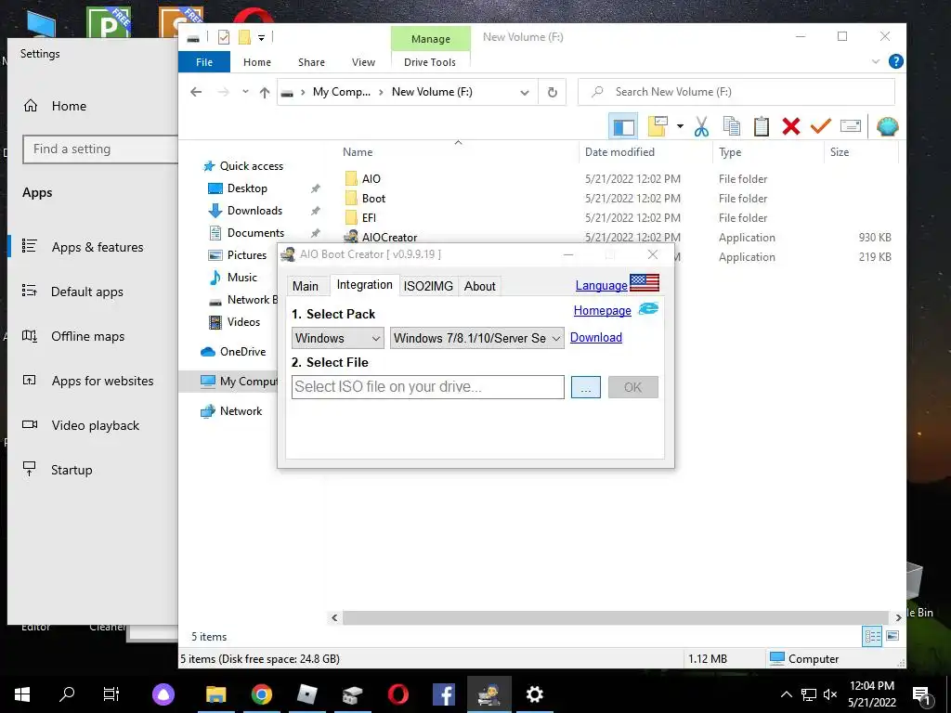951x713 pixels.
Task: Open the dropdown arrow beside new folder icon
Action: pos(680,126)
